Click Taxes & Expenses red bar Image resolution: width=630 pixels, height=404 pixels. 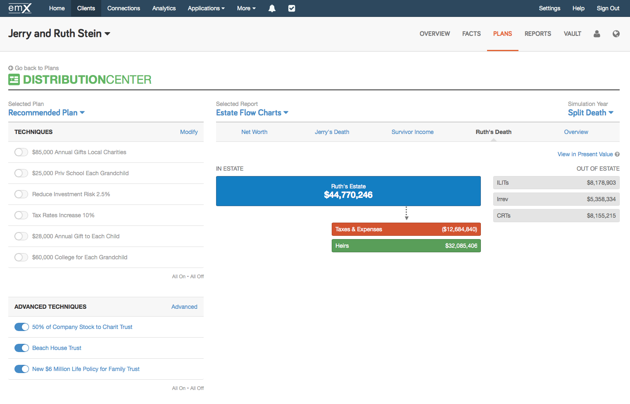[x=406, y=229]
